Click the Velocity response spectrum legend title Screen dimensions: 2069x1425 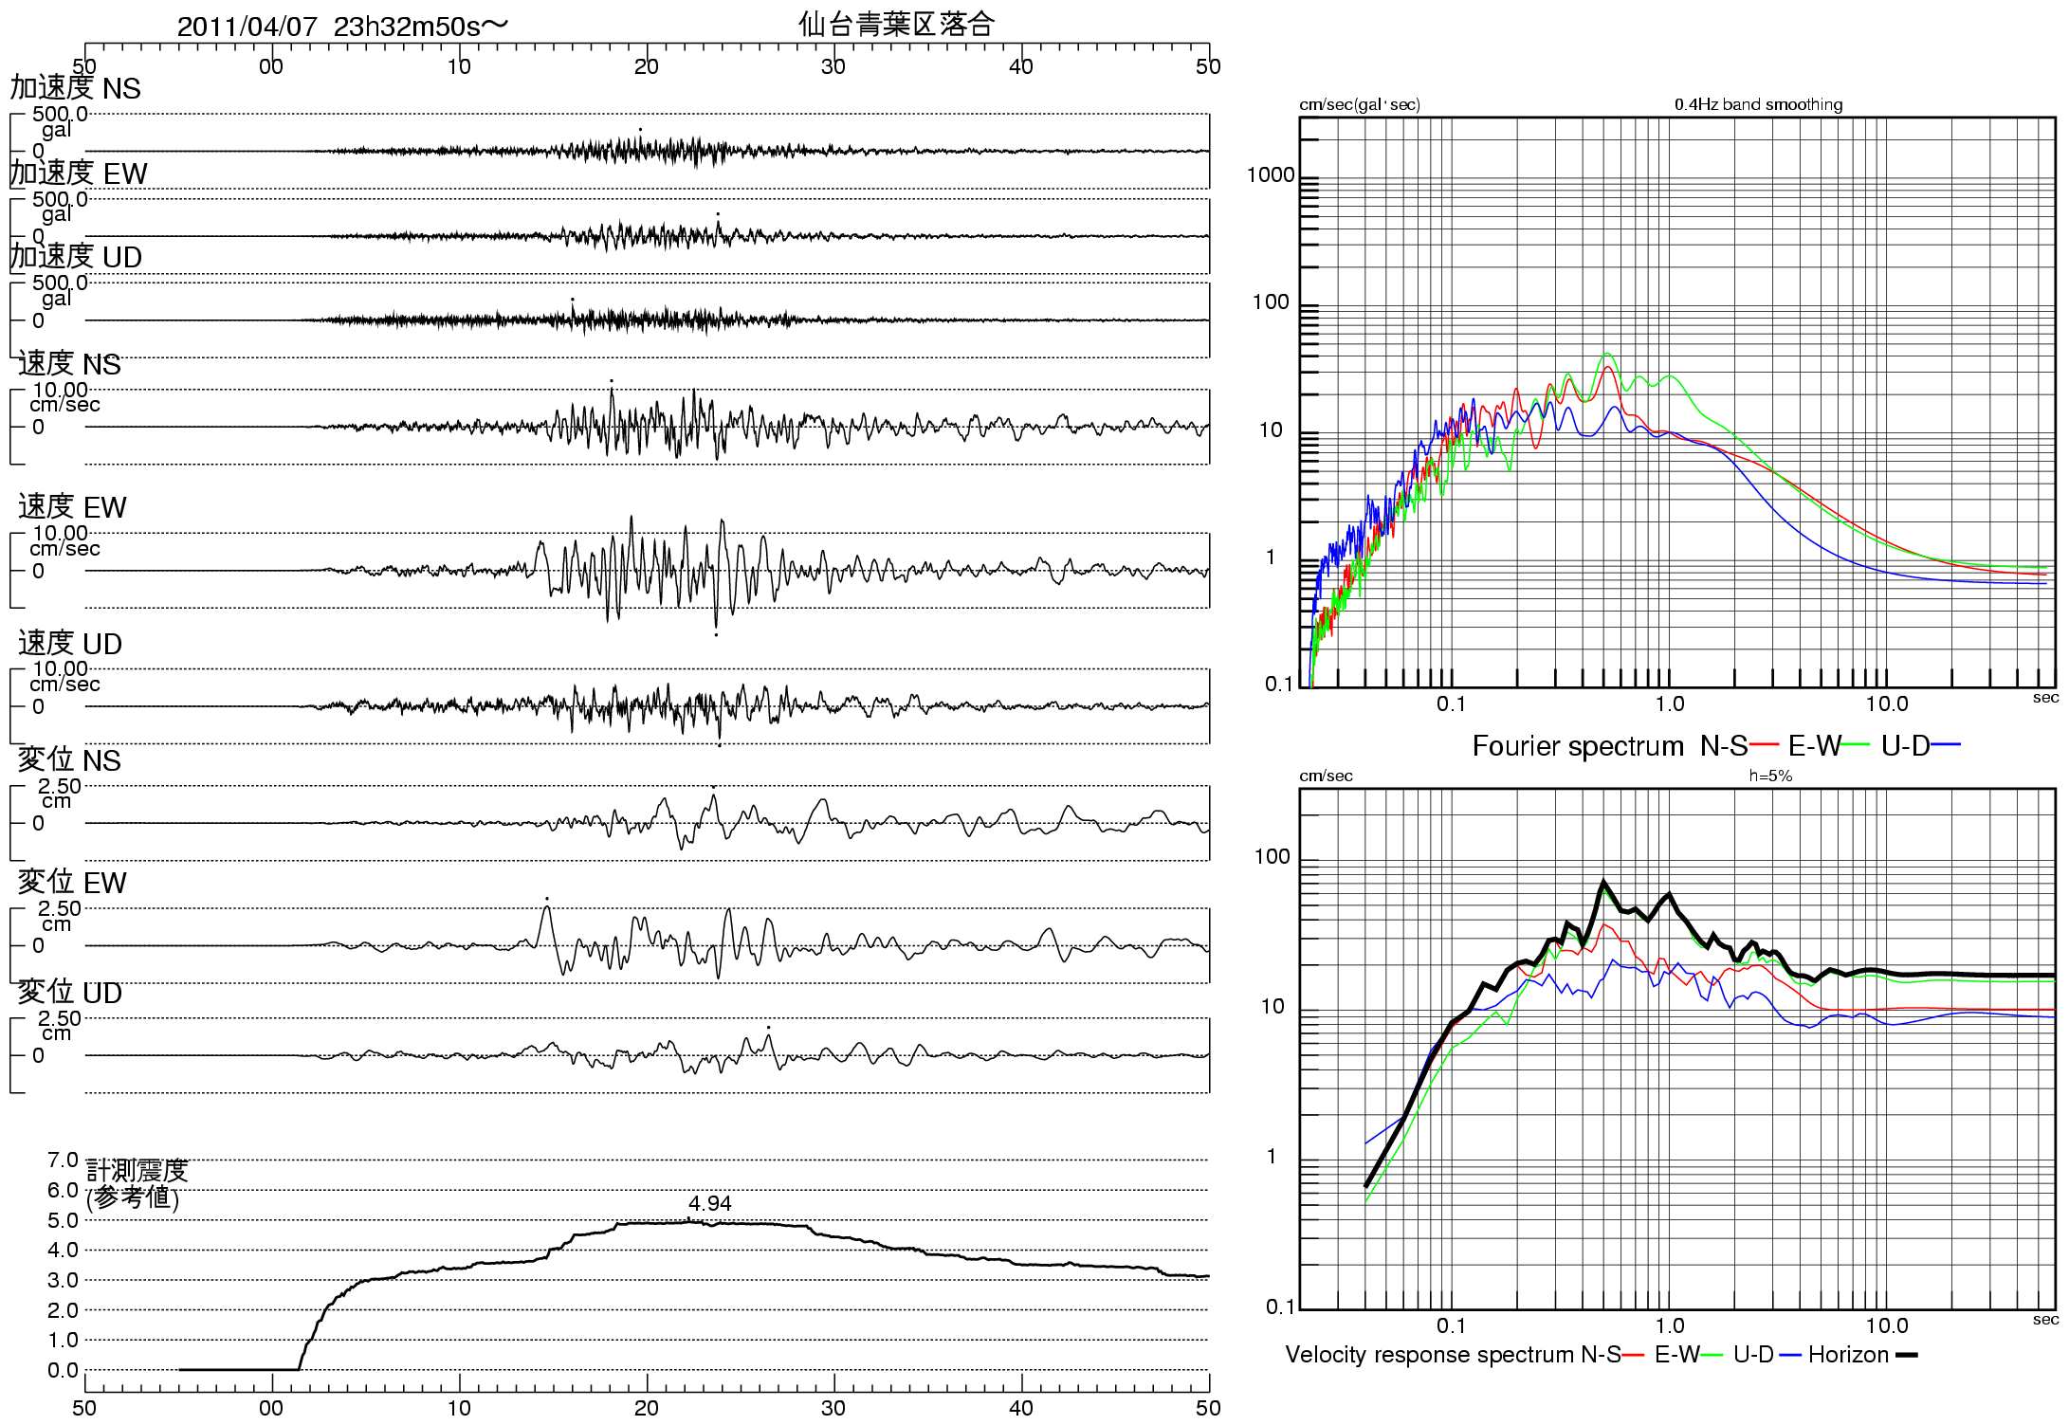tap(1430, 1355)
